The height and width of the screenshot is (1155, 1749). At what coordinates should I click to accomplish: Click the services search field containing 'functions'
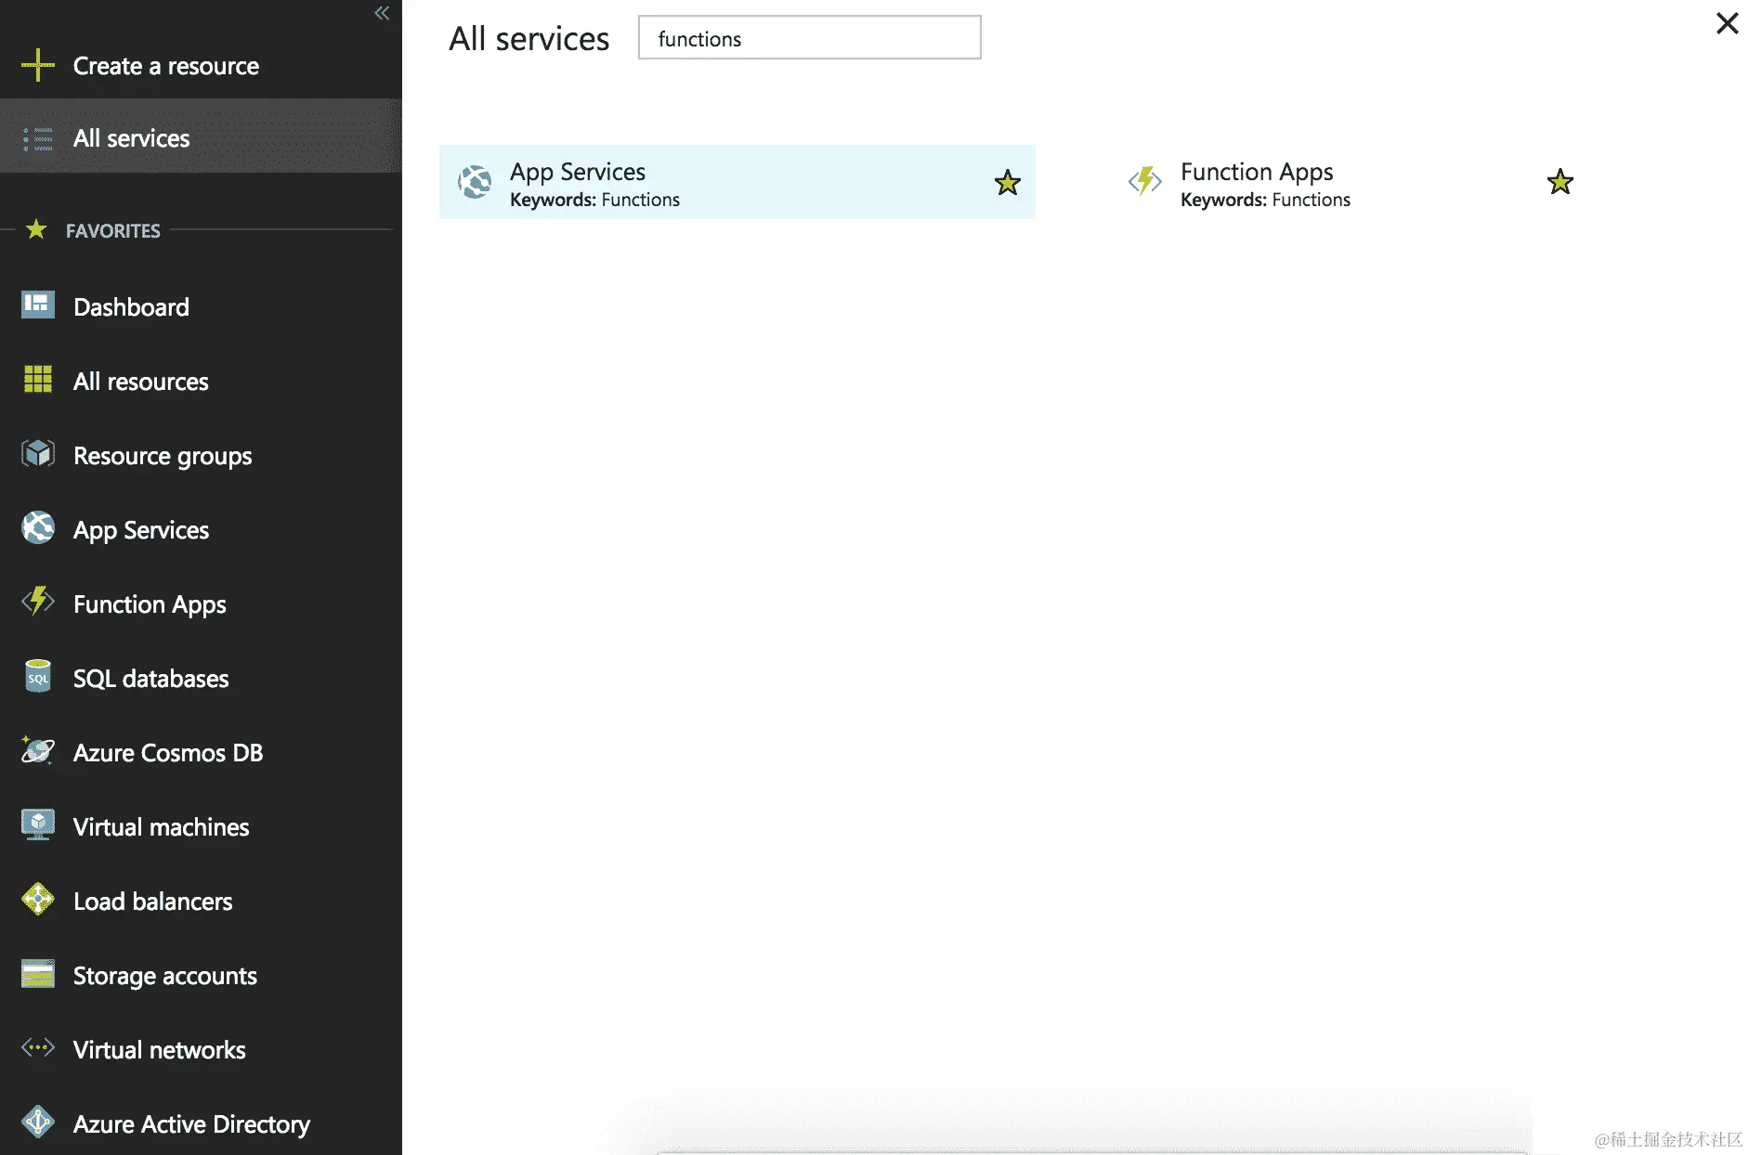coord(810,38)
